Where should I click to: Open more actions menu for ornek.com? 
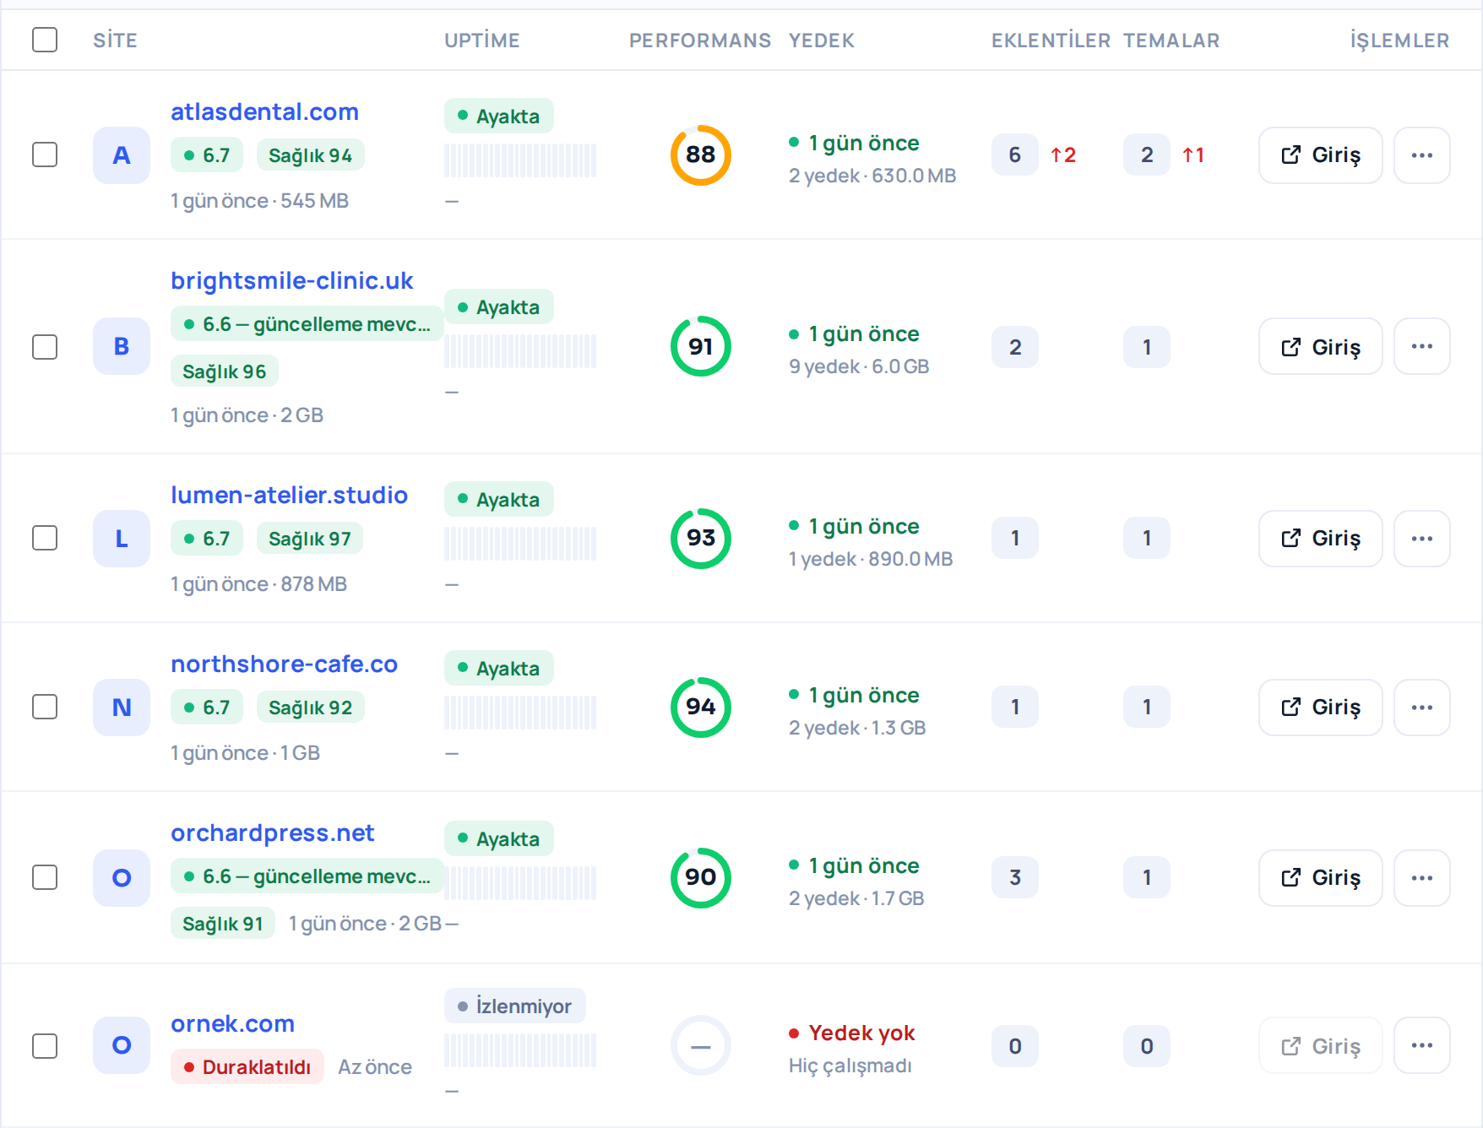click(x=1422, y=1045)
